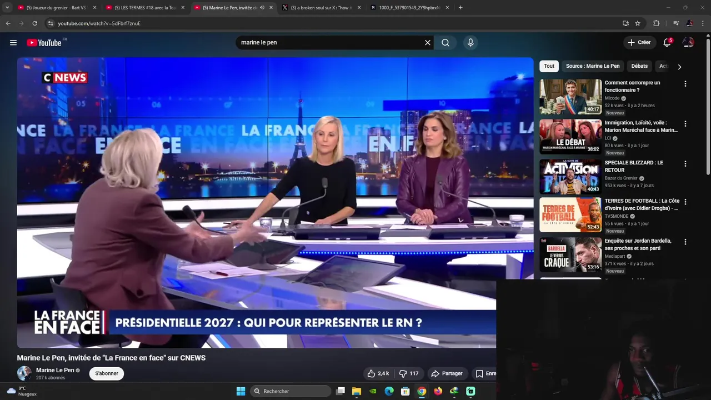This screenshot has height=400, width=711.
Task: Open the 'Marine Le Pen' channel name link
Action: (x=55, y=370)
